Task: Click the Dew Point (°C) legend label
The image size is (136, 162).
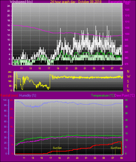Action: (x=125, y=95)
